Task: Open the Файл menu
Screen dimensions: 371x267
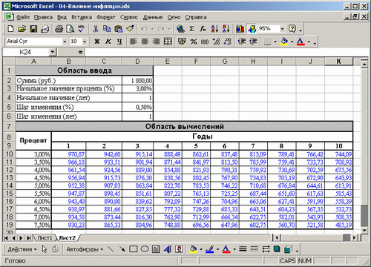Action: [23, 17]
